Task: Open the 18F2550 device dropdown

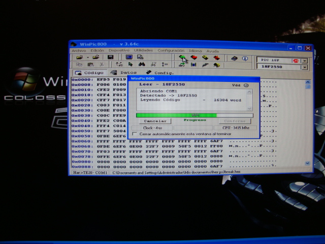Action: point(305,67)
